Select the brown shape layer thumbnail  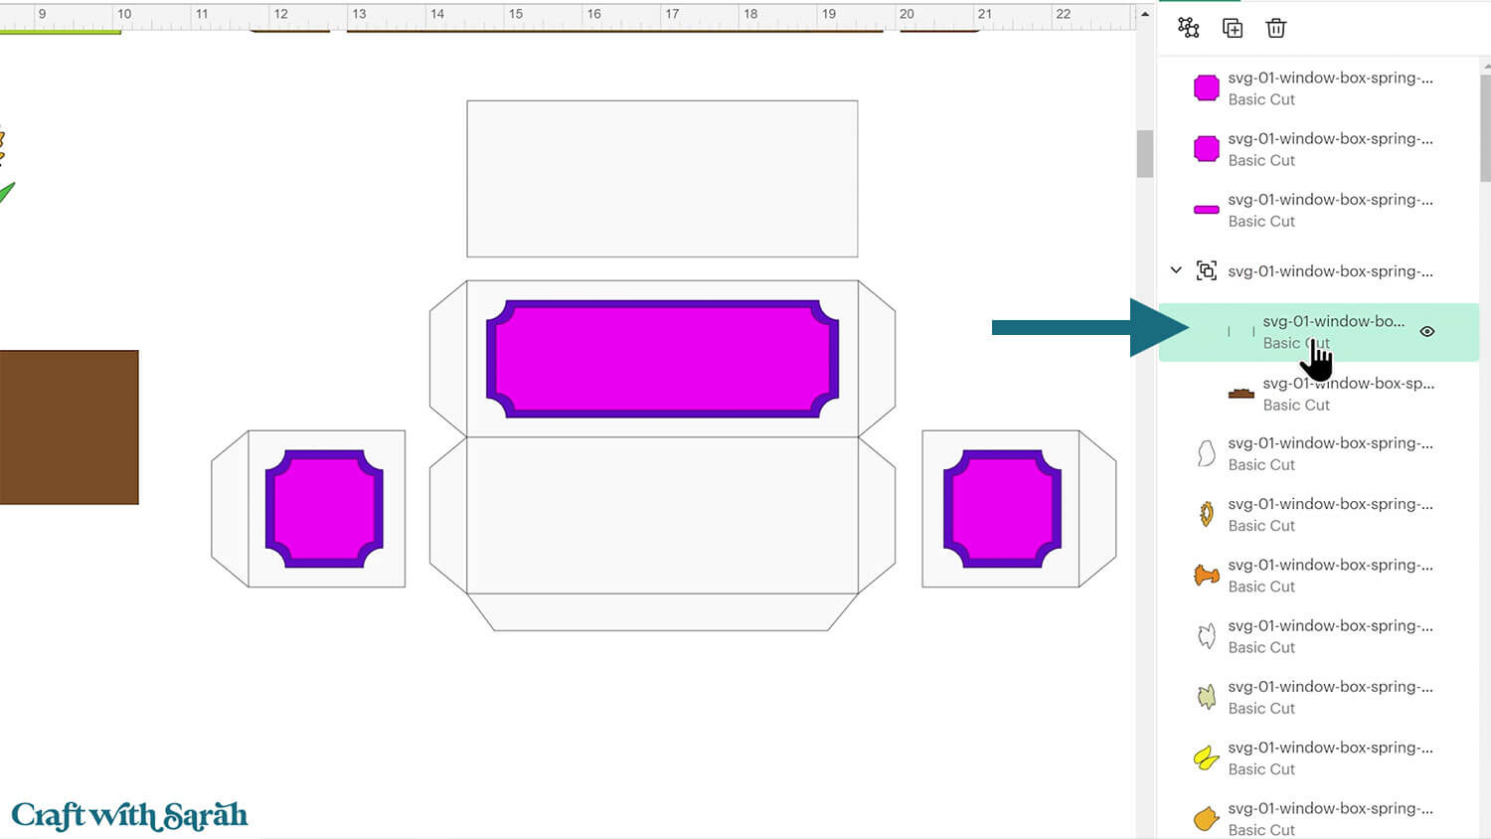1241,394
